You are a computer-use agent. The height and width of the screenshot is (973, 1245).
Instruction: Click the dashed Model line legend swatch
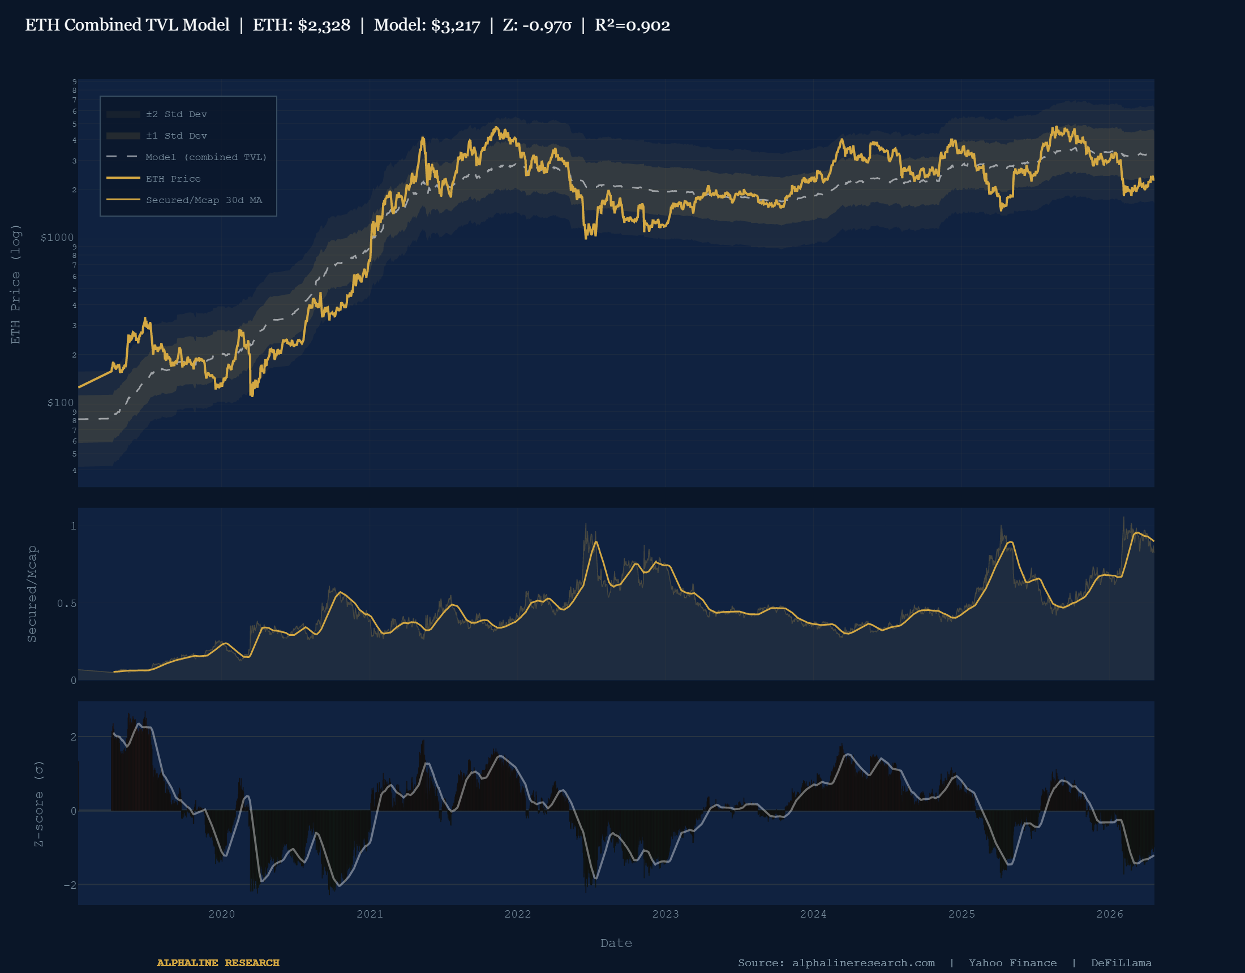point(123,157)
